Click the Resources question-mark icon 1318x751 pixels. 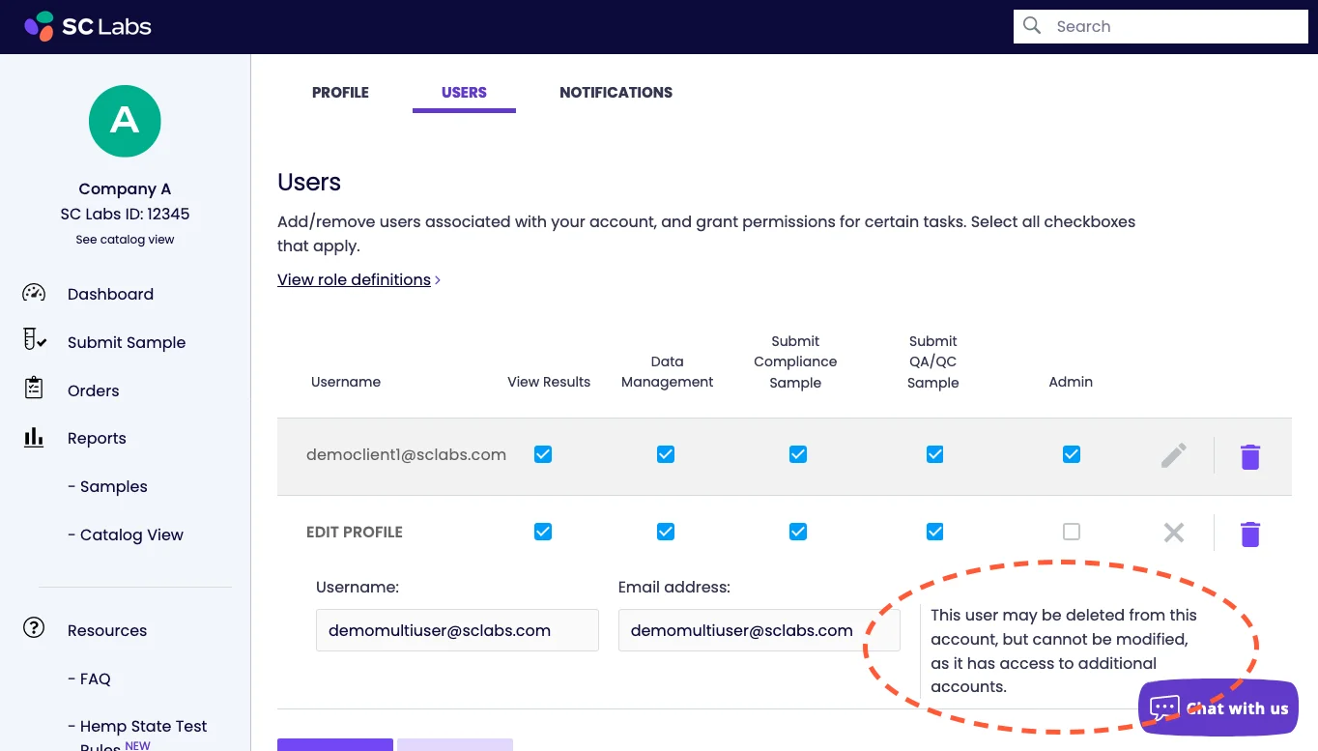[33, 627]
